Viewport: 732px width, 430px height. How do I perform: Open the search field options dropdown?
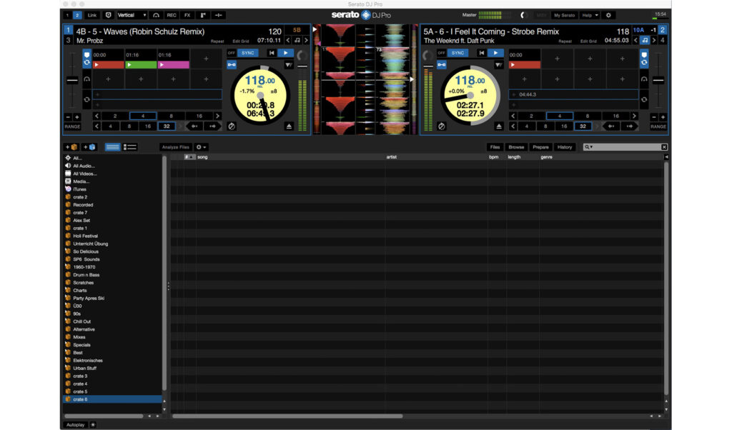coord(589,147)
